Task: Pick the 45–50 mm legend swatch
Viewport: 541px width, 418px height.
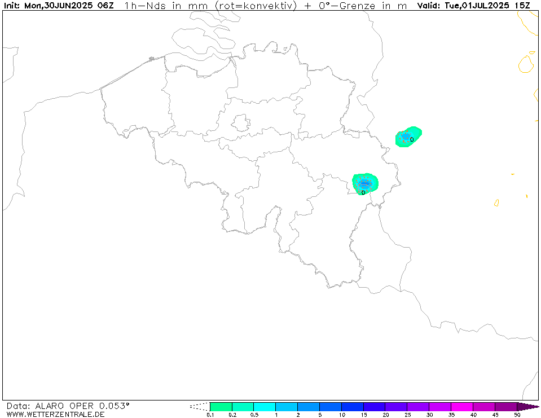Action: [x=505, y=407]
